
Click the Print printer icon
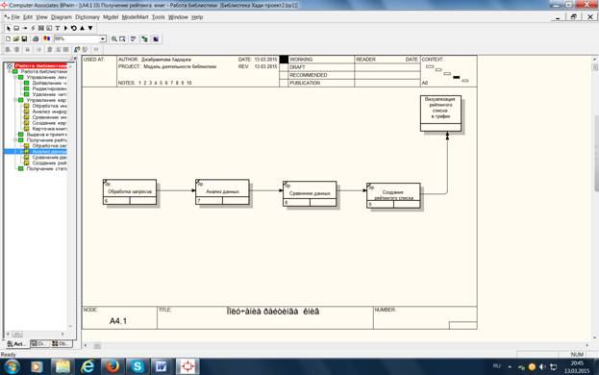tap(36, 39)
